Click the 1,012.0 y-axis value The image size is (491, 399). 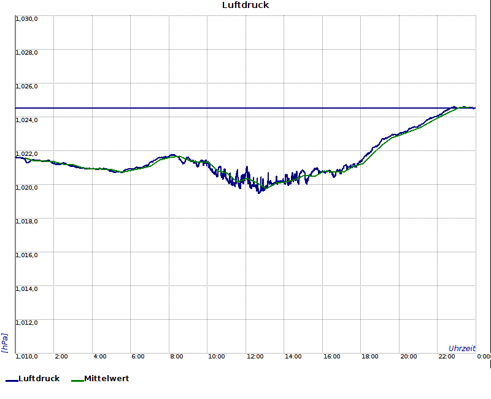26,323
